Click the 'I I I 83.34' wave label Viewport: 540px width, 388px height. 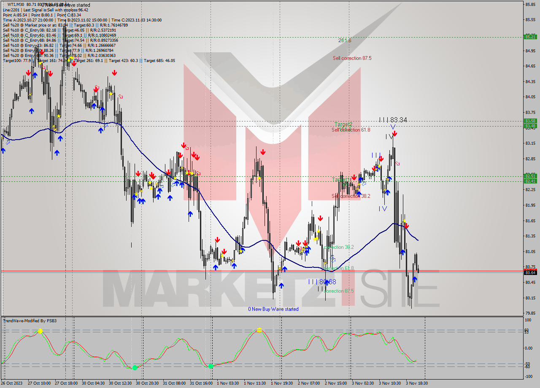393,120
